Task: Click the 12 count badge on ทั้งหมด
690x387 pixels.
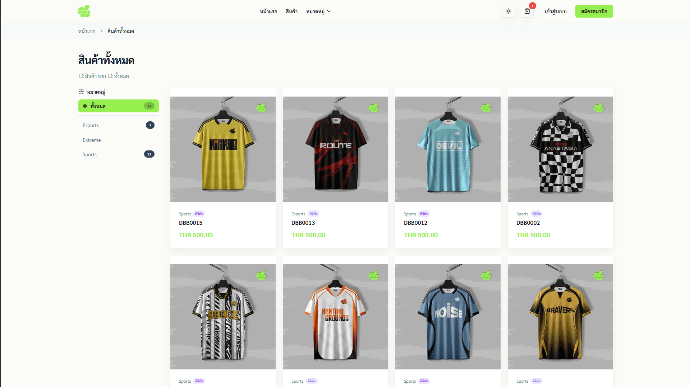Action: 149,106
